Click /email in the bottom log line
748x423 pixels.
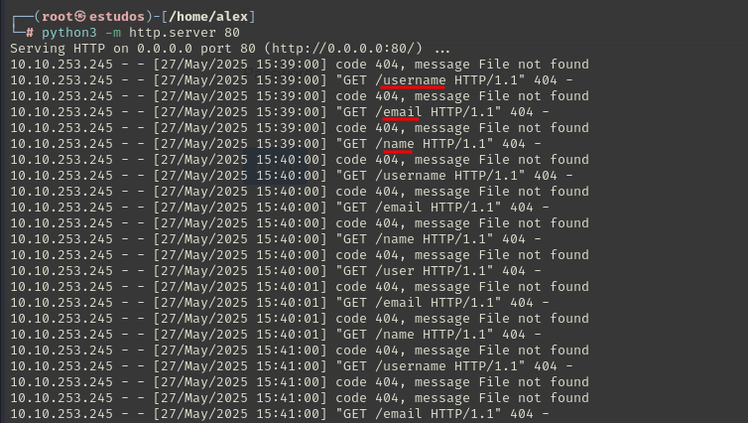(399, 413)
